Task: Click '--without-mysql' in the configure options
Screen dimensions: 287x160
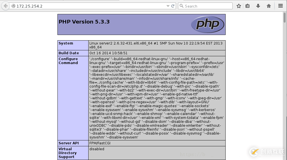Action: click(103, 121)
